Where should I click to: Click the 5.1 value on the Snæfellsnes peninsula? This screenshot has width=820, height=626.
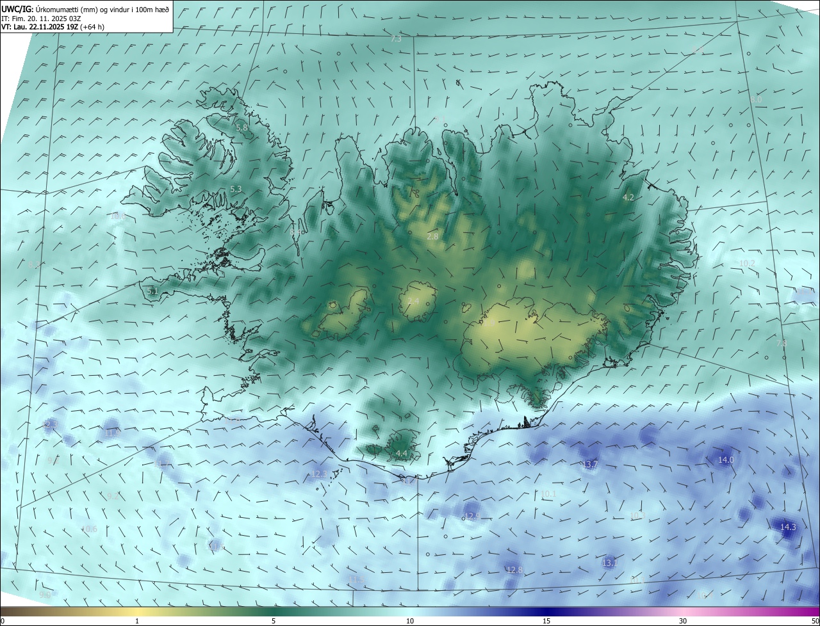[x=152, y=291]
